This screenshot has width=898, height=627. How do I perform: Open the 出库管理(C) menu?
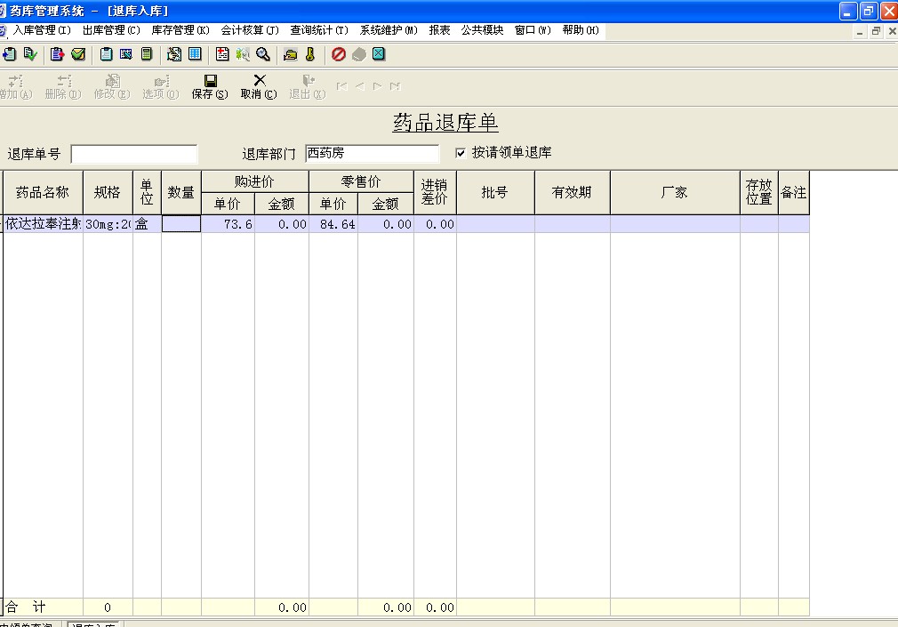click(x=111, y=30)
